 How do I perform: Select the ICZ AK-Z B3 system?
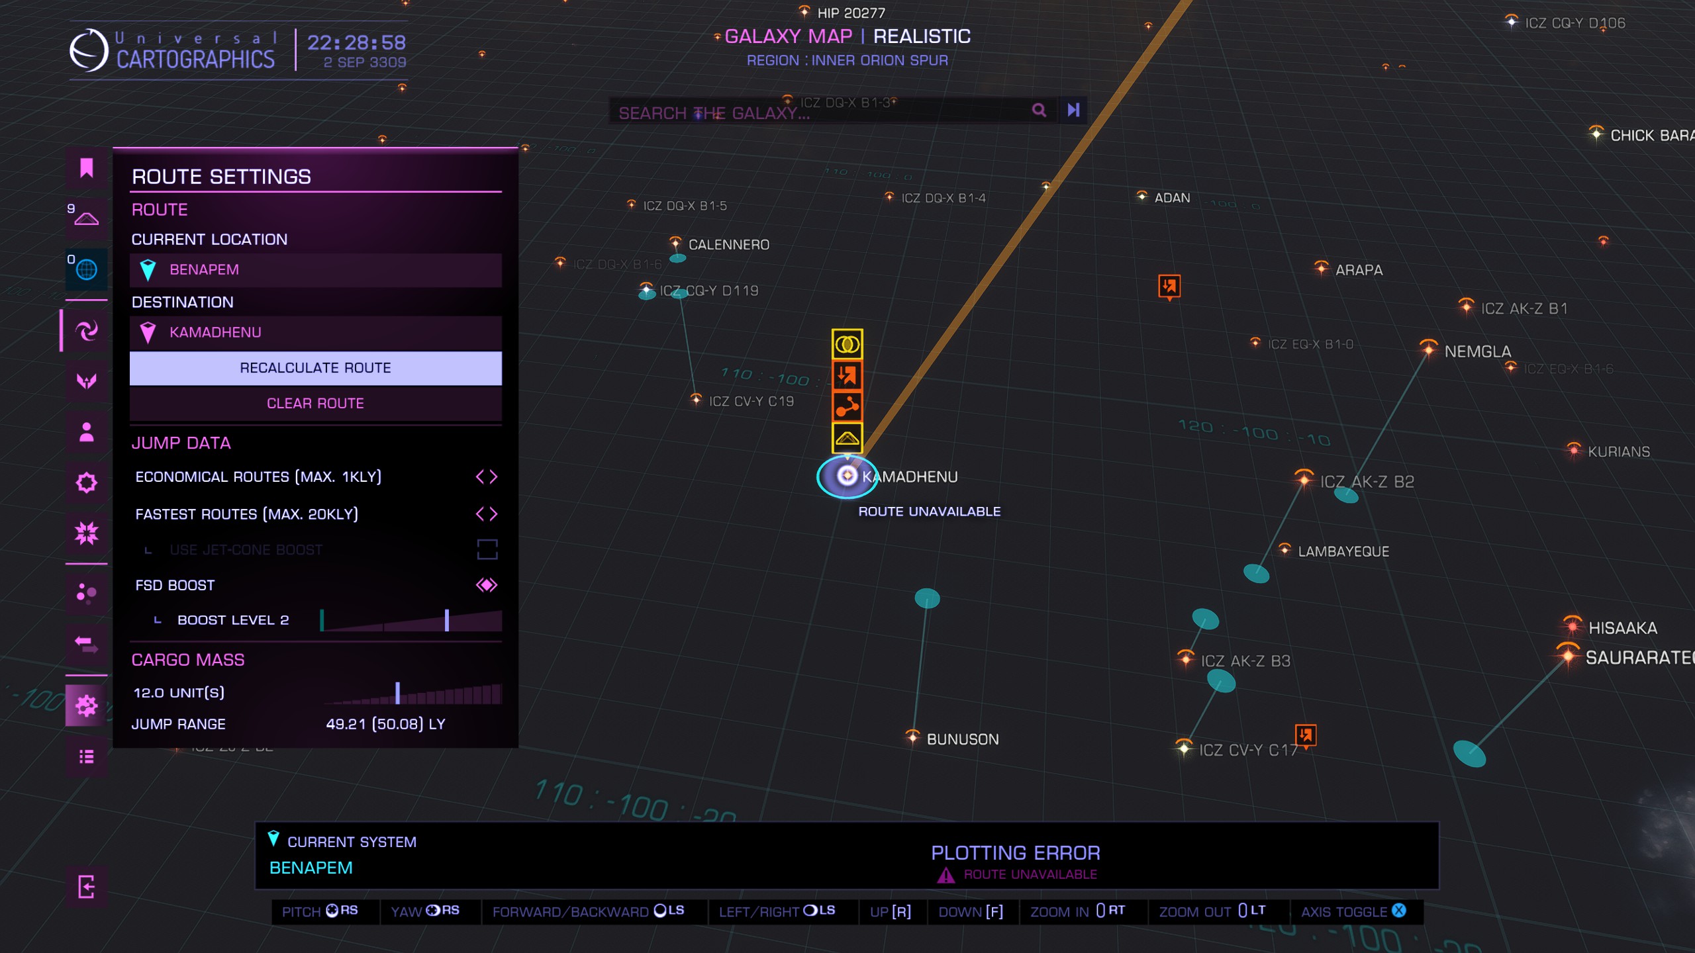pyautogui.click(x=1185, y=658)
